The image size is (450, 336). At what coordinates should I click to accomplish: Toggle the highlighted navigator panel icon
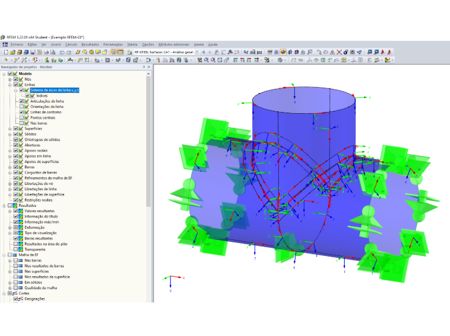pos(114,52)
